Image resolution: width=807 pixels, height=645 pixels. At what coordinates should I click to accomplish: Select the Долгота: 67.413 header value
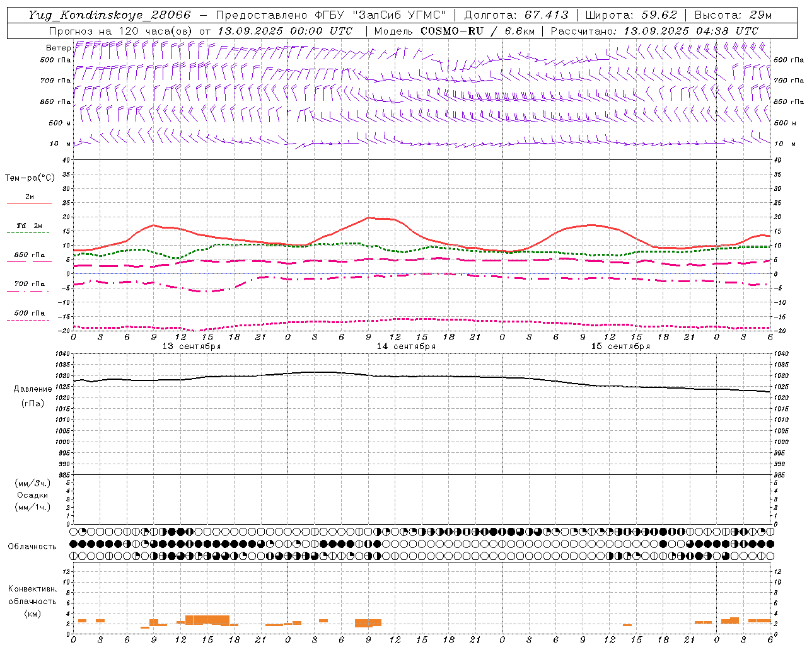point(516,15)
